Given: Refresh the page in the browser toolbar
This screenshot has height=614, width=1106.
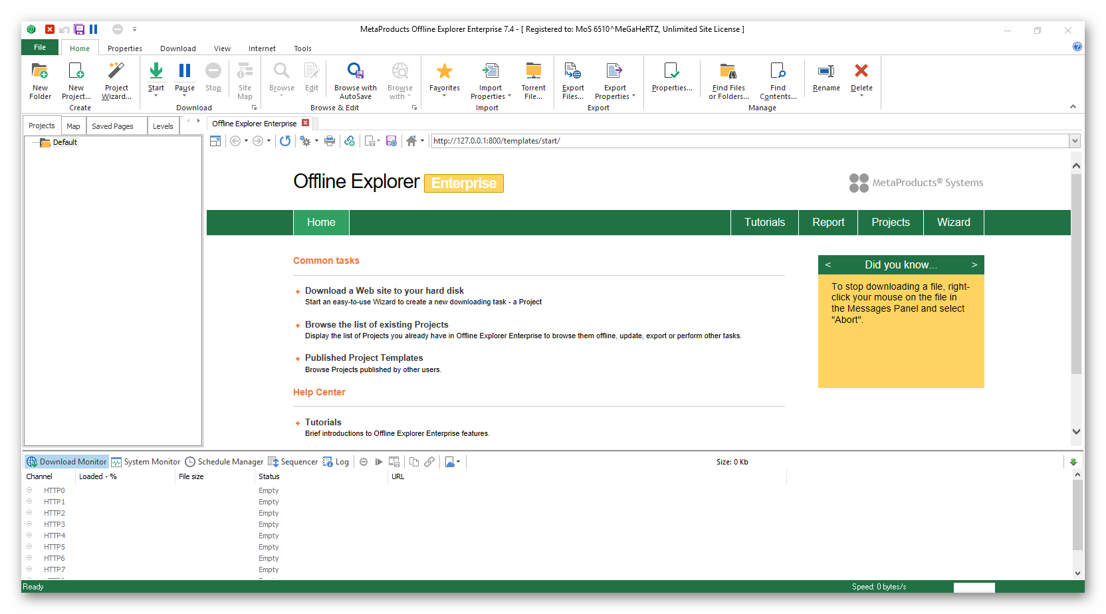Looking at the screenshot, I should coord(285,141).
